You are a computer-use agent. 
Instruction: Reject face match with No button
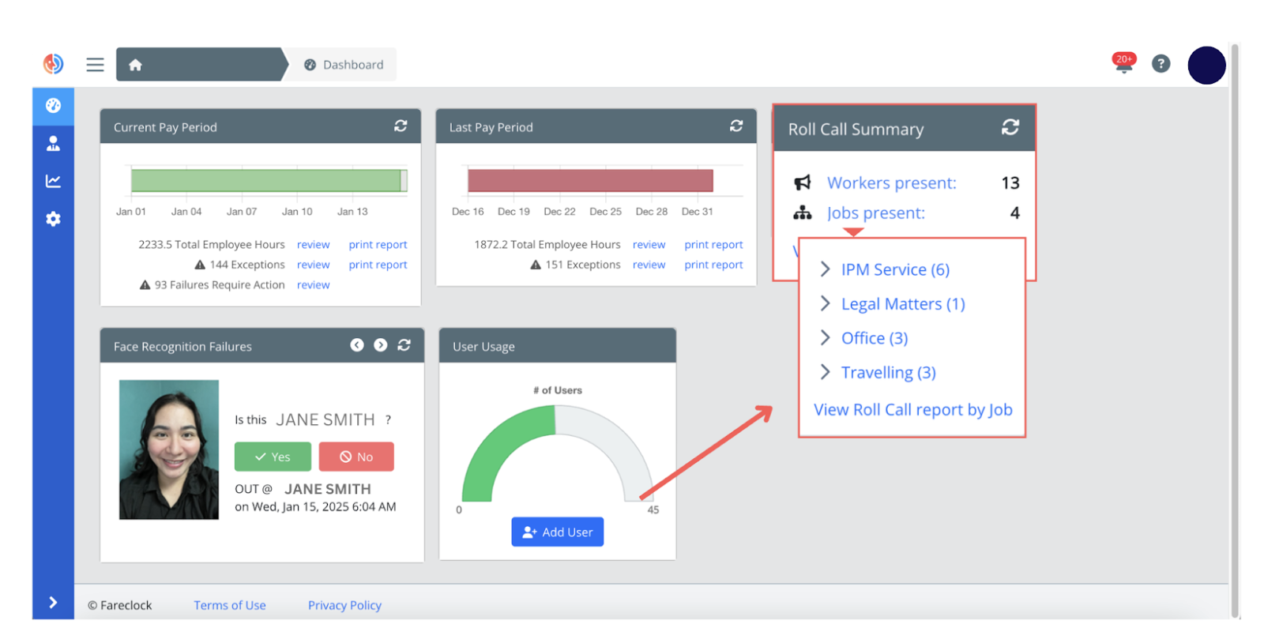tap(356, 457)
